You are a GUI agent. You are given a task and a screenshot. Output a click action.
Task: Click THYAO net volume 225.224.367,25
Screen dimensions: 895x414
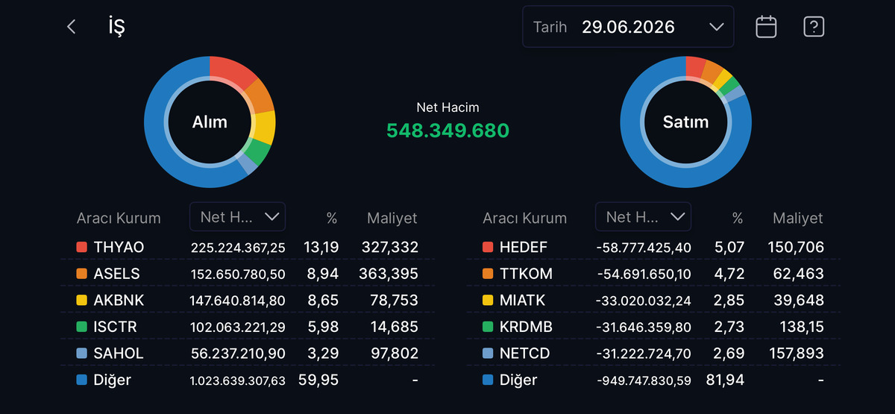pyautogui.click(x=238, y=248)
